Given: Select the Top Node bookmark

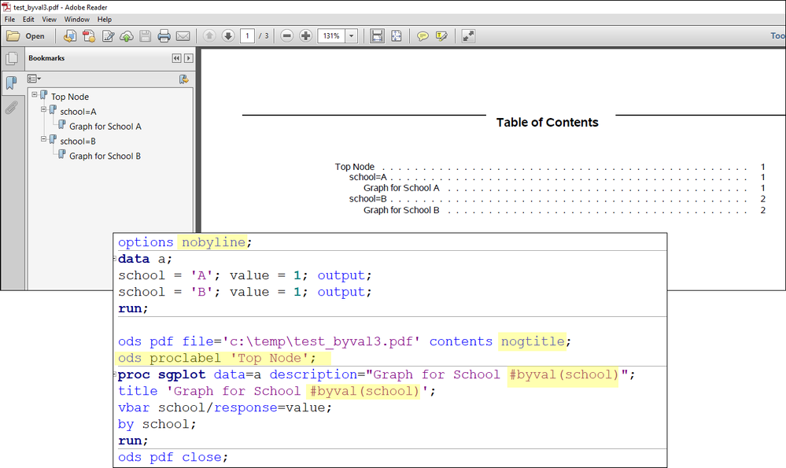Looking at the screenshot, I should pos(70,97).
